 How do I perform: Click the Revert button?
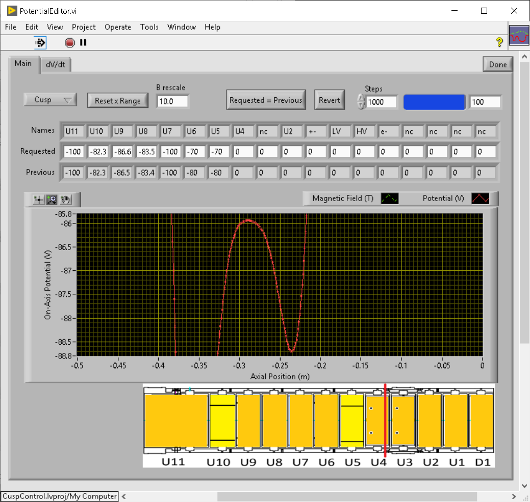tap(329, 100)
